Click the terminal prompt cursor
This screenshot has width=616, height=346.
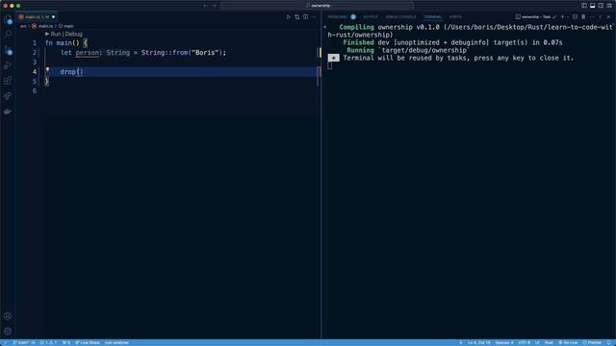click(x=329, y=65)
